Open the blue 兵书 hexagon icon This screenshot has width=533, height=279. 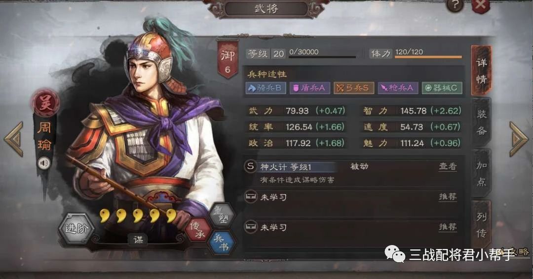tap(222, 243)
